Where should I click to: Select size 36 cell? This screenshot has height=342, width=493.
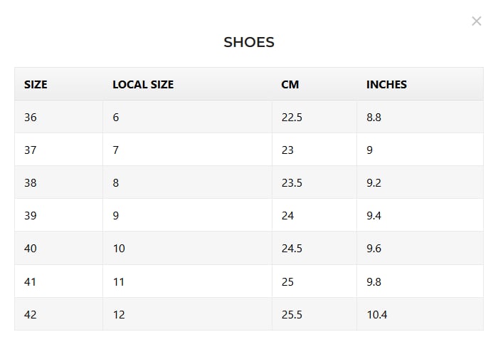pos(58,117)
